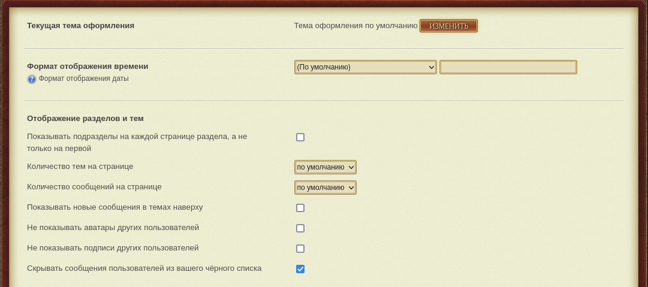Click the Количество тем на странице label
Image resolution: width=648 pixels, height=287 pixels.
(80, 167)
